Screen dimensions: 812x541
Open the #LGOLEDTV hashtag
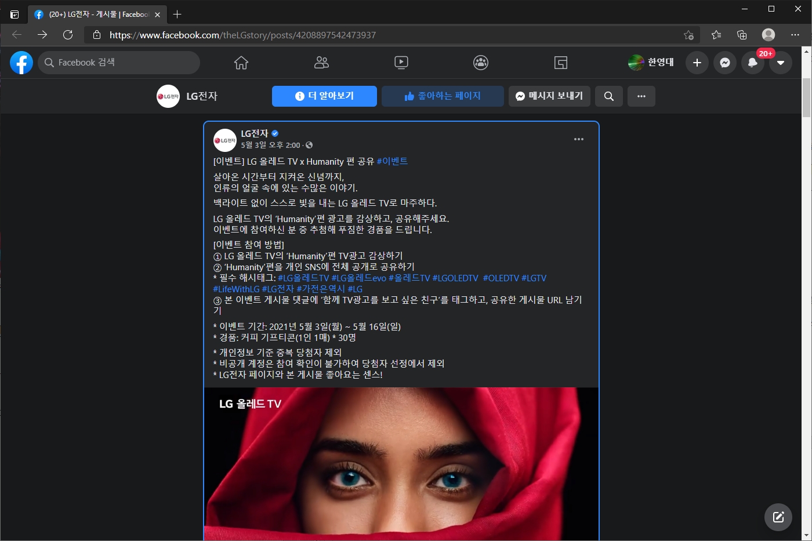455,278
